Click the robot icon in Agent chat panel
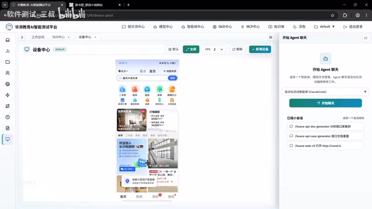Image resolution: width=372 pixels, height=209 pixels. 325,59
